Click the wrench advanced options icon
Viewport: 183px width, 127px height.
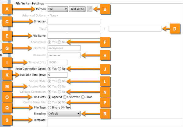pyautogui.click(x=89, y=9)
